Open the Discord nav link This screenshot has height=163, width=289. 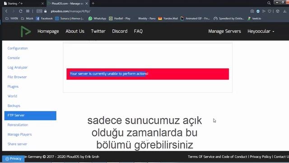point(120,31)
